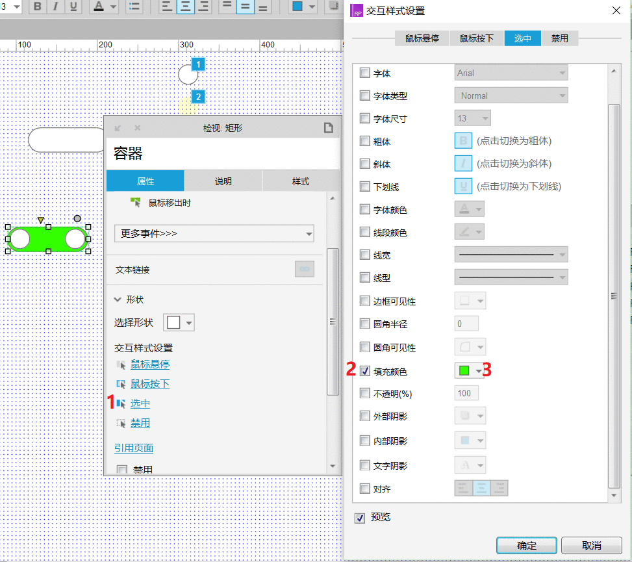
Task: Click interaction footnote marker 1 on canvas
Action: click(x=198, y=64)
